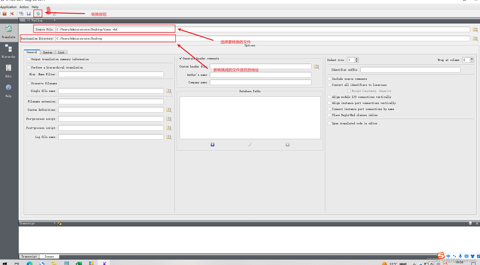Viewport: 480px width, 265px height.
Task: Click the save-as toolbar icon with arrow
Action: [x=21, y=14]
